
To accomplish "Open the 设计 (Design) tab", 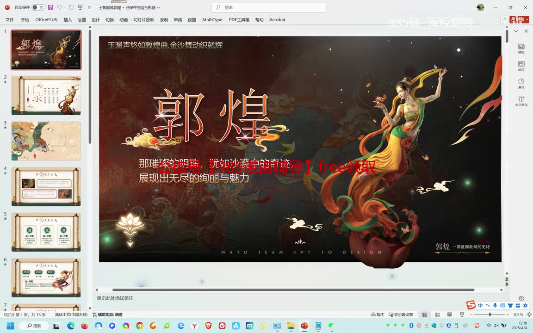I will [x=95, y=20].
